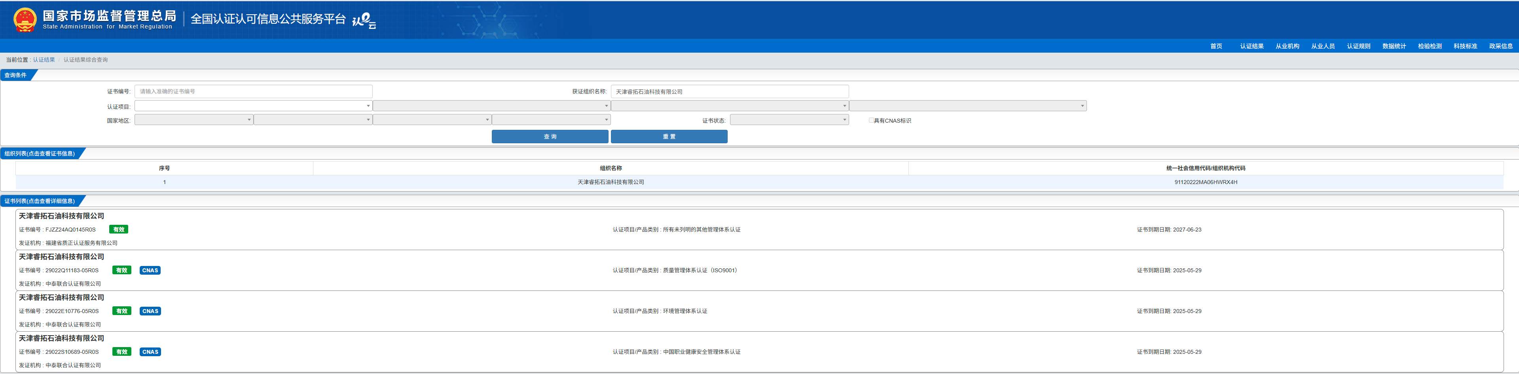The width and height of the screenshot is (1519, 374).
Task: Click the 查询 search button
Action: coord(550,136)
